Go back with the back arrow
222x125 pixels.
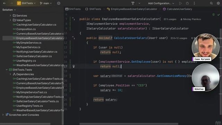[x=5, y=3]
